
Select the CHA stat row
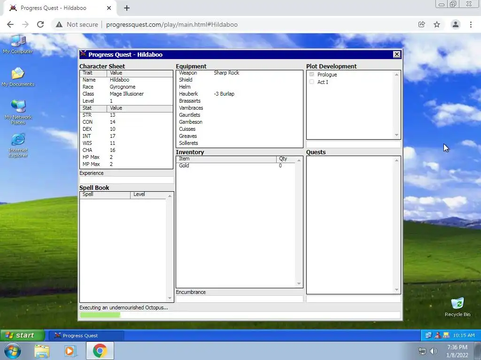[126, 150]
